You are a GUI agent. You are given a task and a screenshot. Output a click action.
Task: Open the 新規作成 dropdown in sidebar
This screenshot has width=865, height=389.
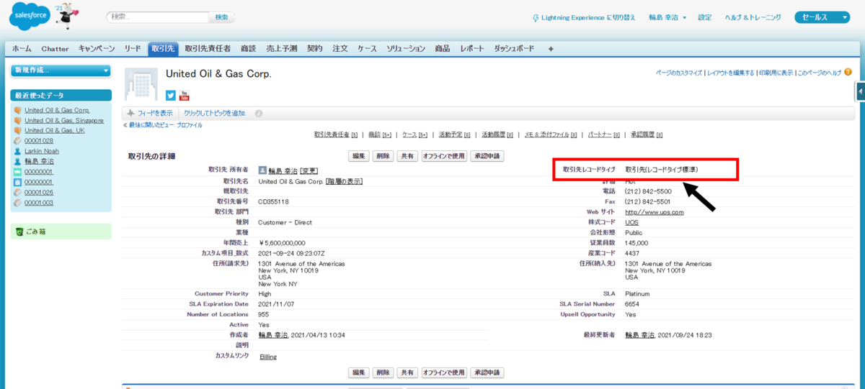click(61, 70)
